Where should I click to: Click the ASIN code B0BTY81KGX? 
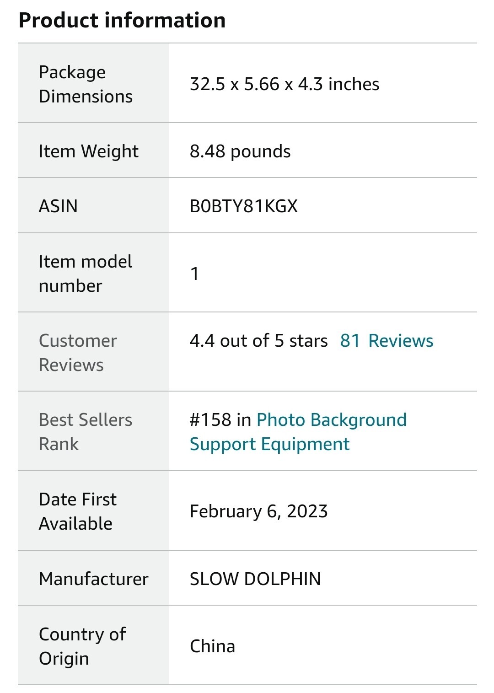click(x=244, y=206)
